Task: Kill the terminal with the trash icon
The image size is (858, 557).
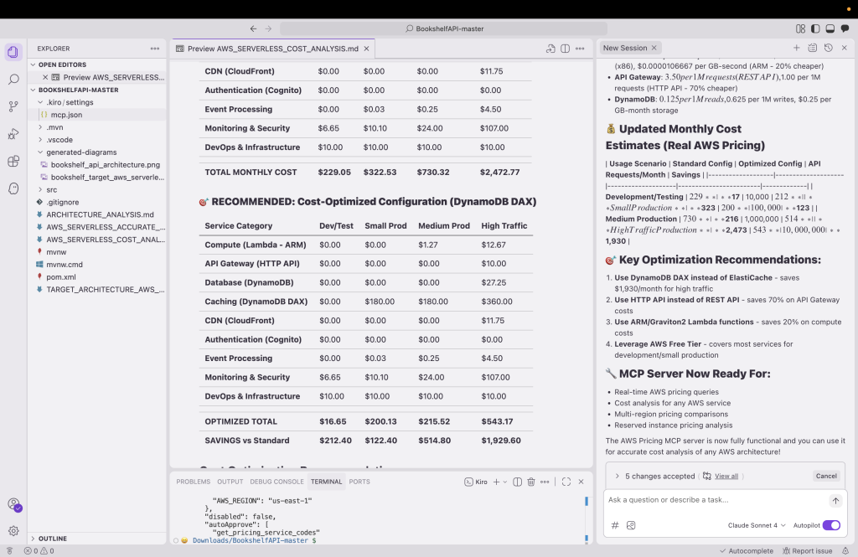Action: pos(531,482)
